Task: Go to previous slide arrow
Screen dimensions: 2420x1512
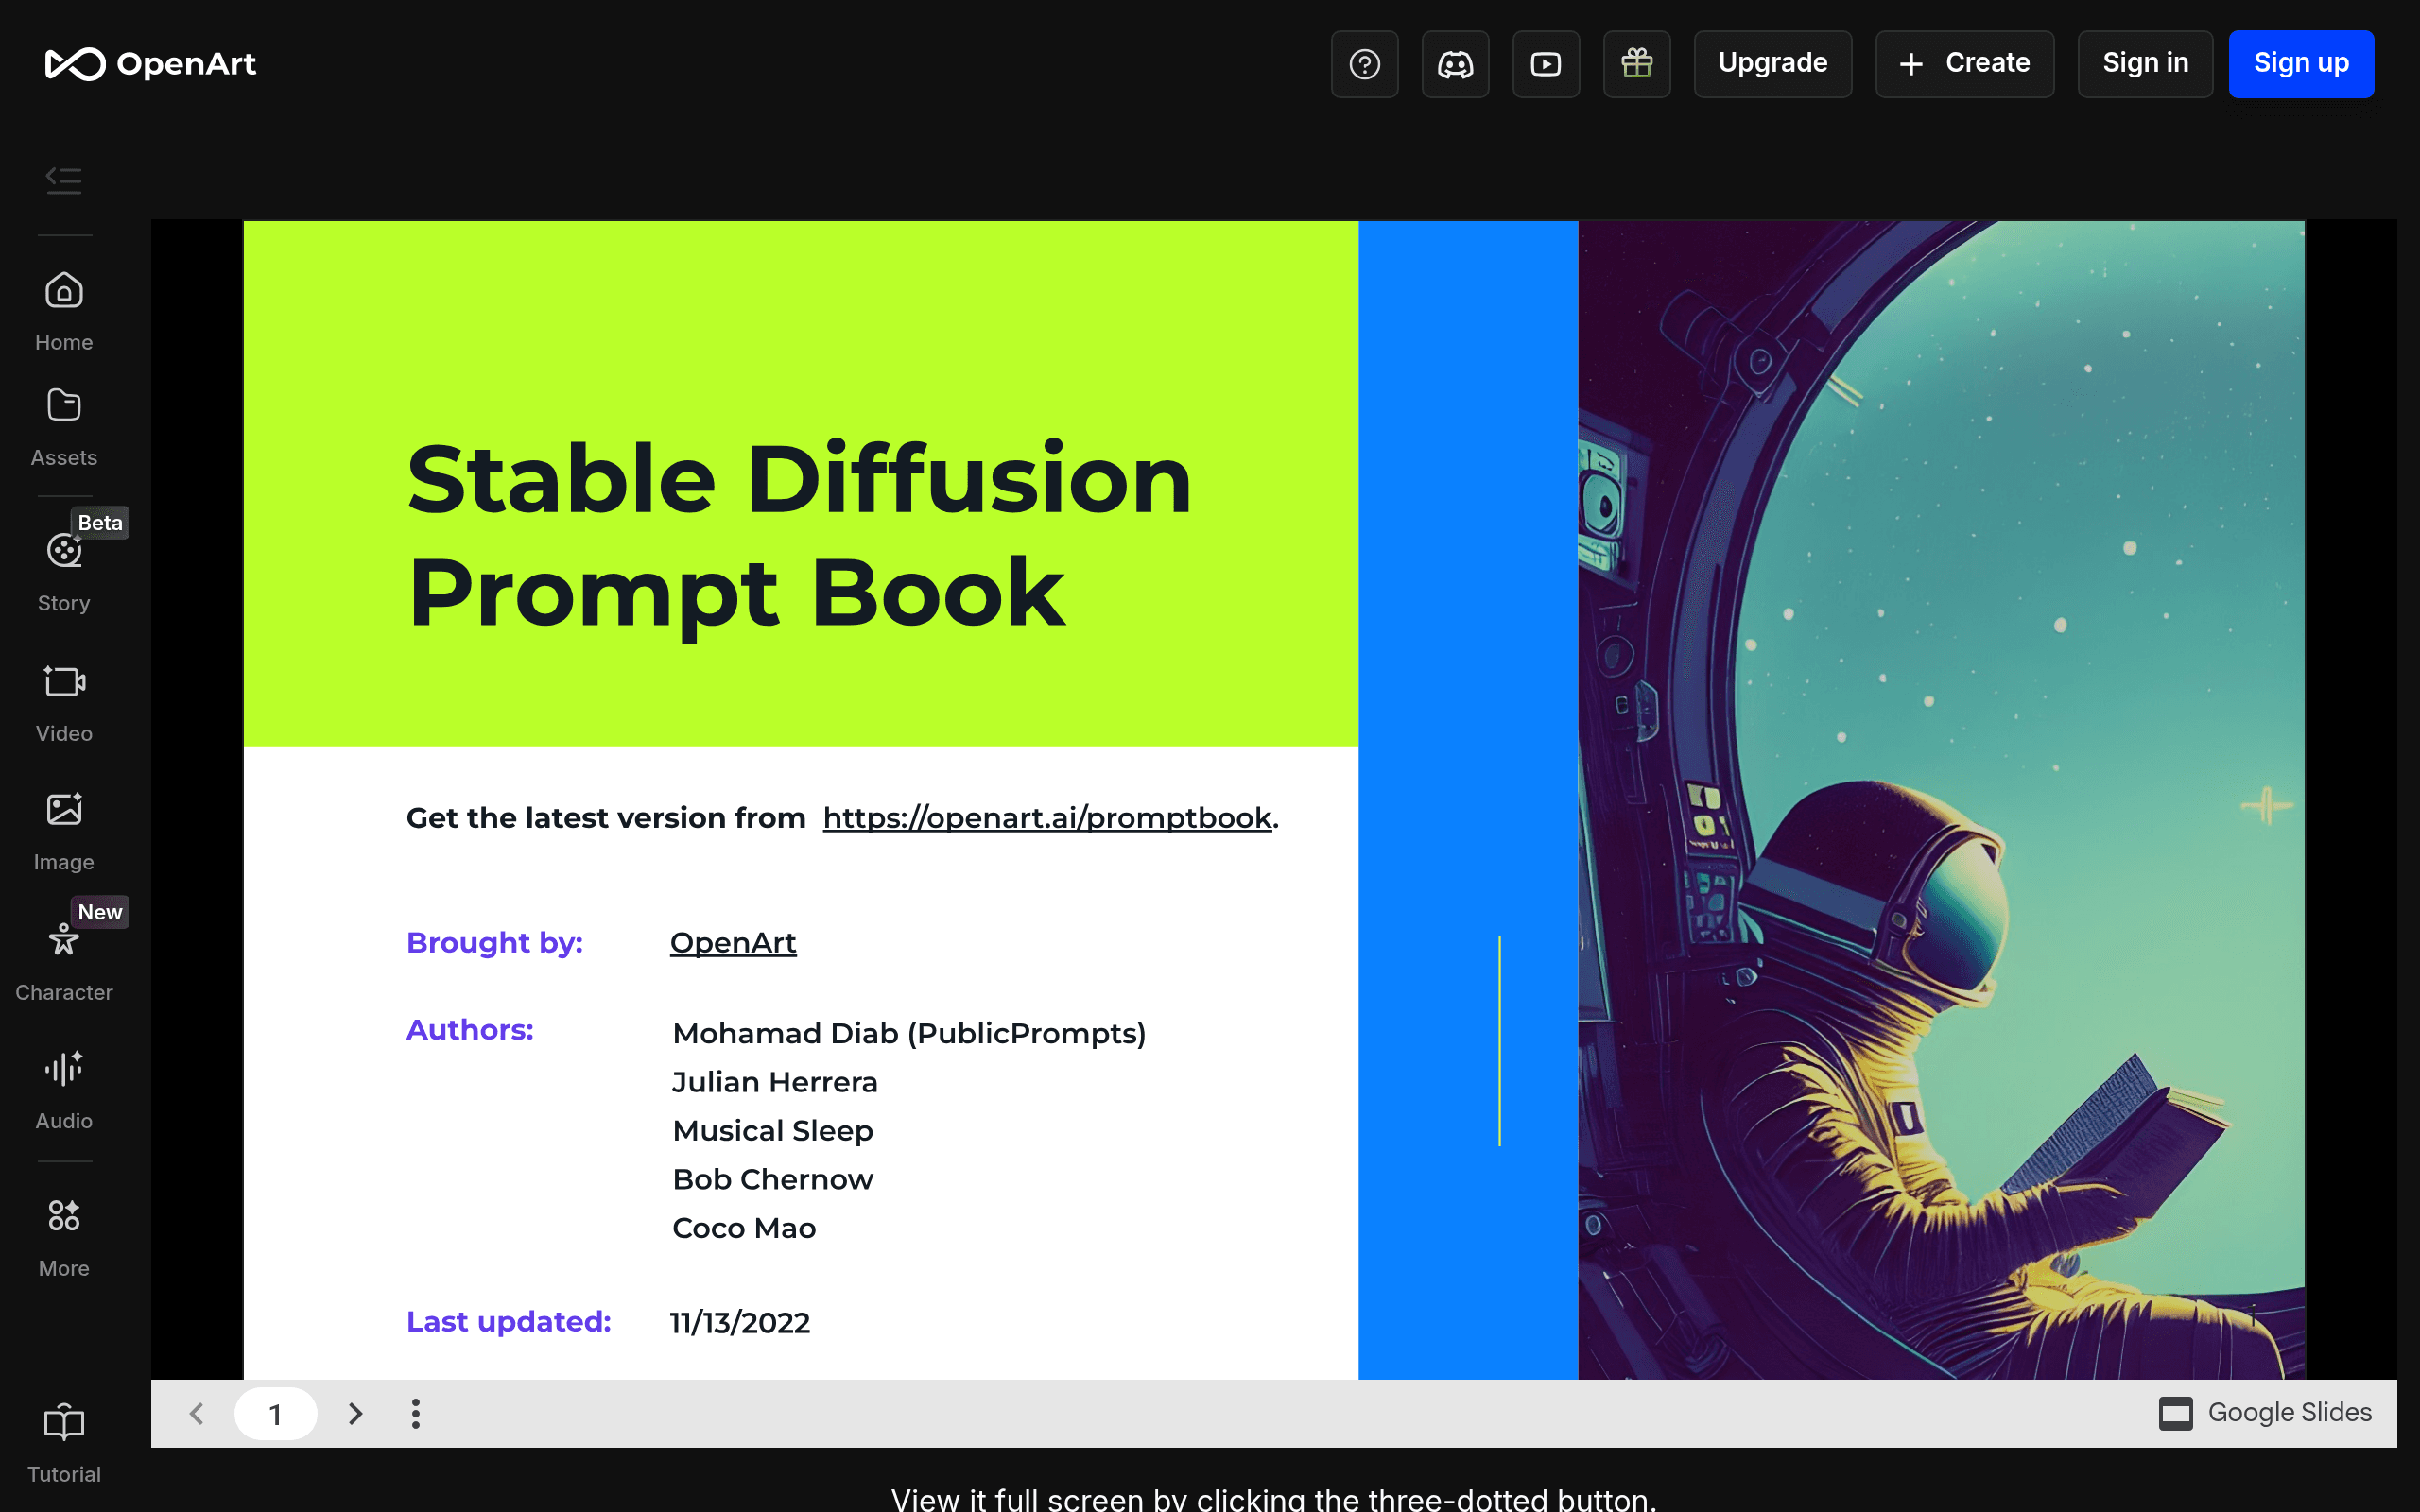Action: [197, 1413]
